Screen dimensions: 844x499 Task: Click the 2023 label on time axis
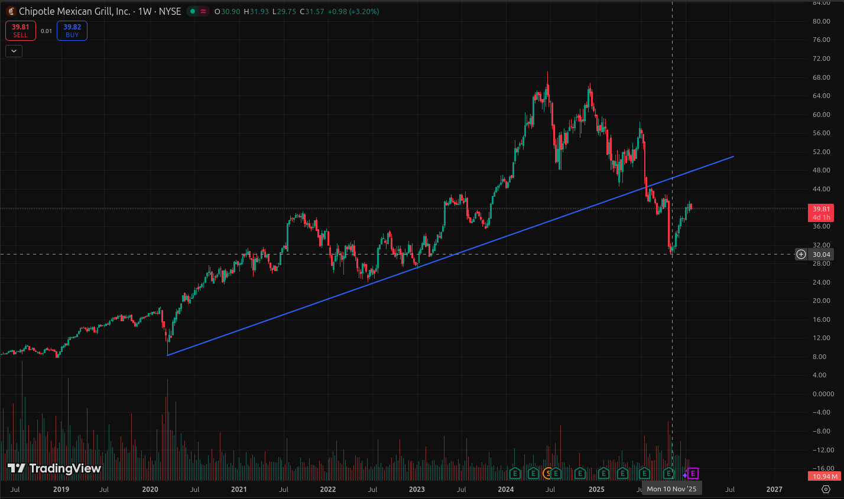417,489
